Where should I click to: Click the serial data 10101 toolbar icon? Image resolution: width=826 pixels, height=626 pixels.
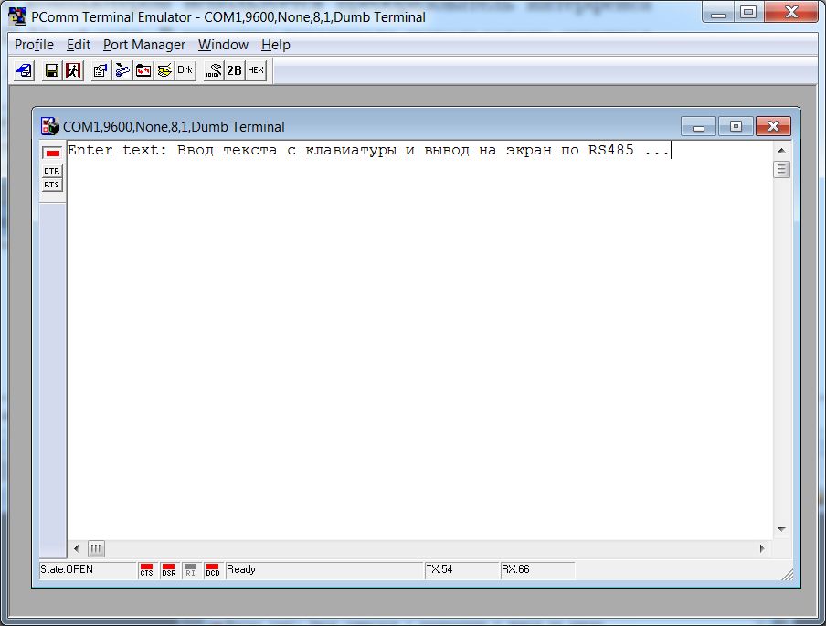(214, 70)
